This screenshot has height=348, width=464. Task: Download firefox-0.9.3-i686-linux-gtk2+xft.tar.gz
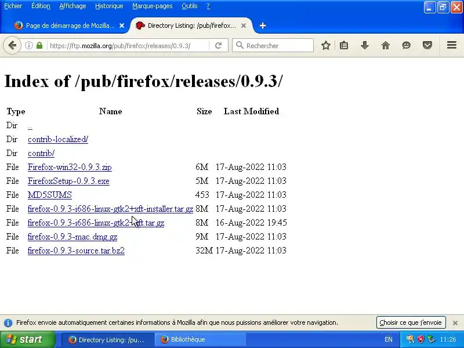[96, 223]
